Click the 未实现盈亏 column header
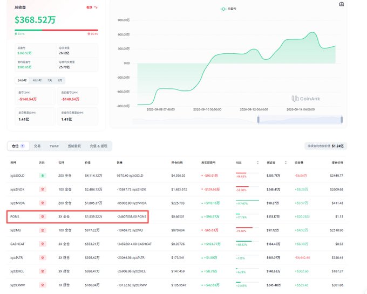This screenshot has width=367, height=294. pyautogui.click(x=208, y=162)
